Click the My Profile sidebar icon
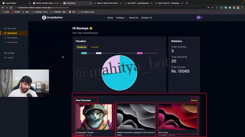 tap(5, 29)
